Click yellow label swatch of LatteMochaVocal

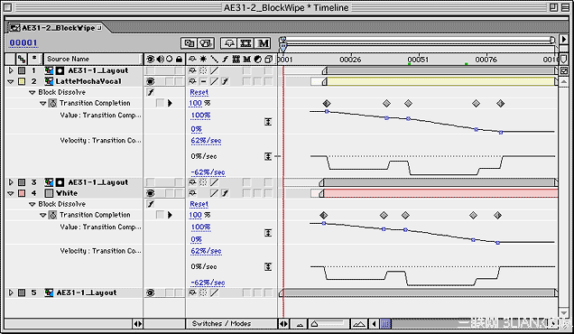click(22, 81)
